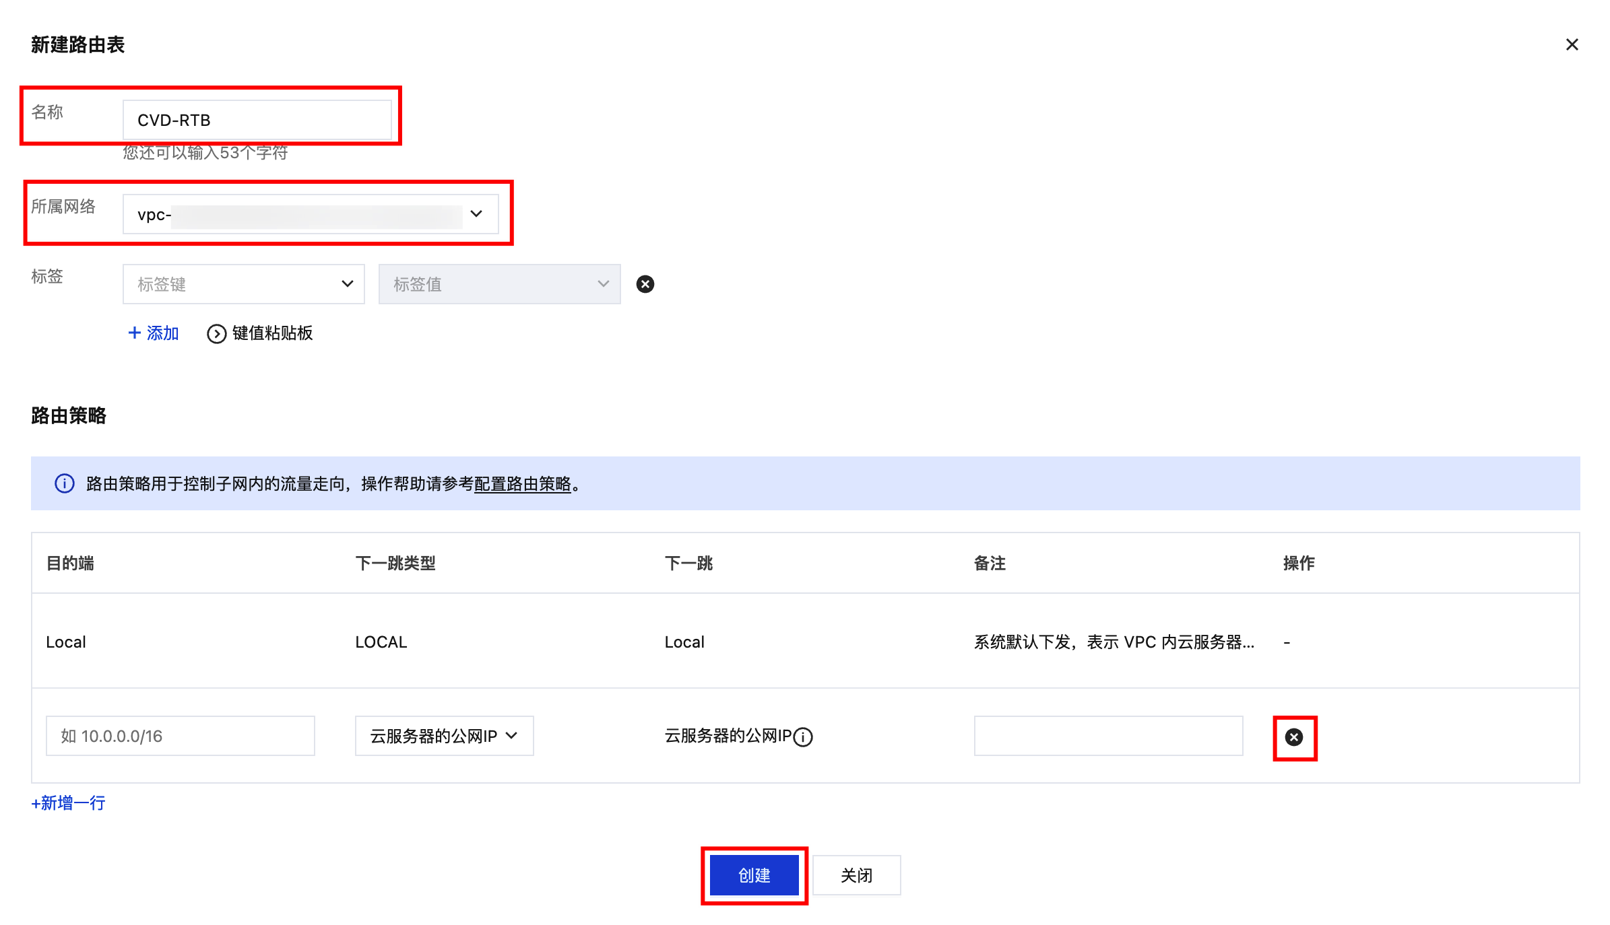Expand the 标签值 dropdown
This screenshot has width=1610, height=925.
coord(498,284)
